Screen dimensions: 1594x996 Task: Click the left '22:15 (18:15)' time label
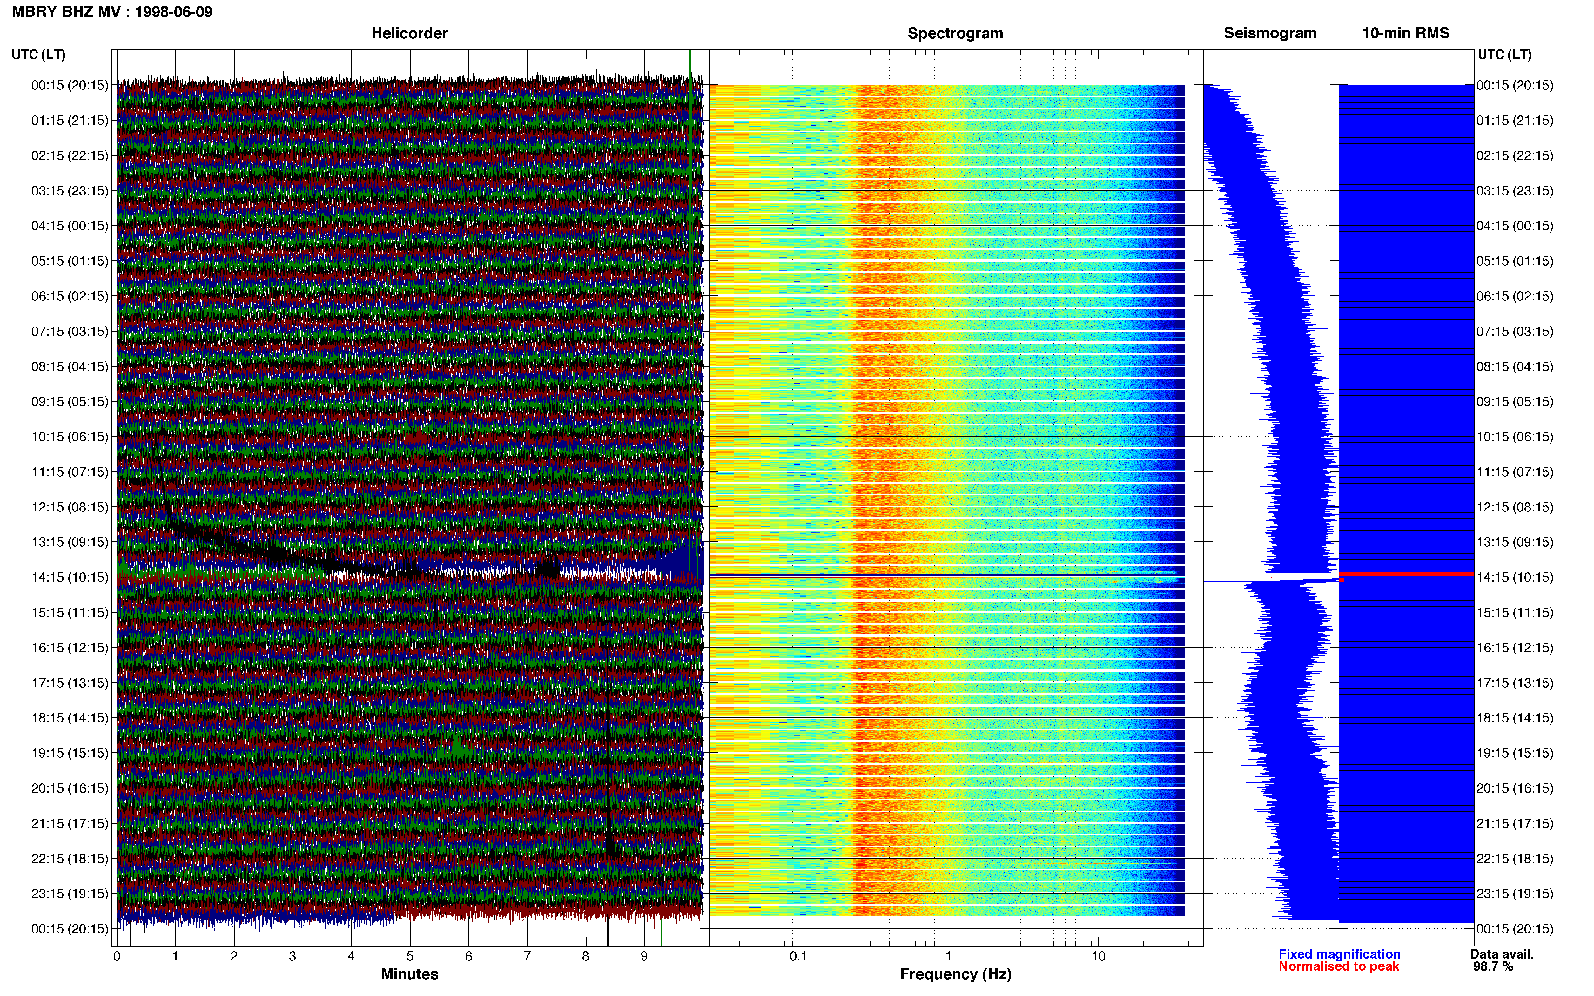(69, 858)
